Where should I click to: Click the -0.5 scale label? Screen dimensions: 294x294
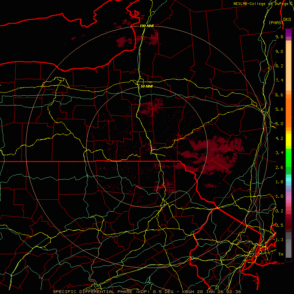pyautogui.click(x=278, y=225)
